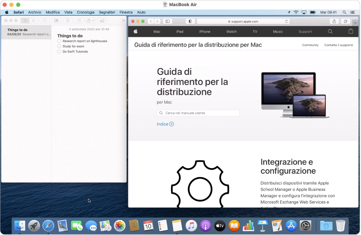Screen dimensions: 361x235
Task: Open the Finestra menu
Action: 126,12
